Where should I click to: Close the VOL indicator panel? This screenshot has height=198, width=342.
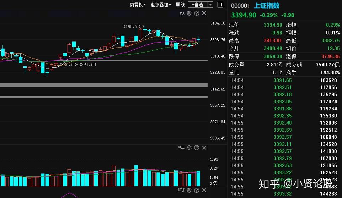204,148
